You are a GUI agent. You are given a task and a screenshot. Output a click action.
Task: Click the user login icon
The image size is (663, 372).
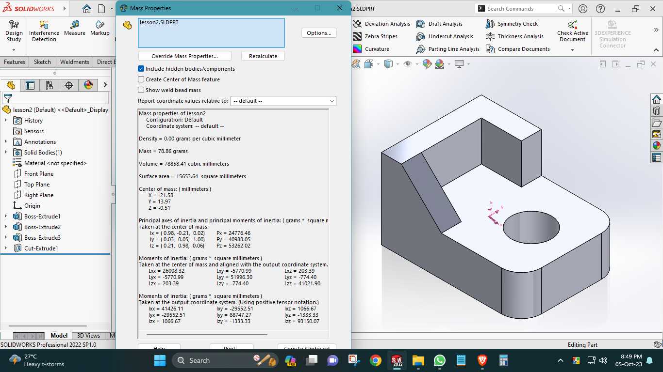pos(583,9)
